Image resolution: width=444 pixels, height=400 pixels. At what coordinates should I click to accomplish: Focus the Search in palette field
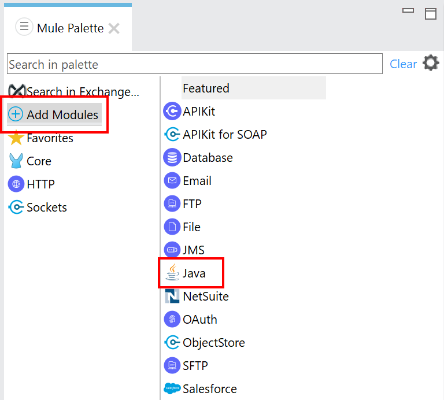[194, 64]
